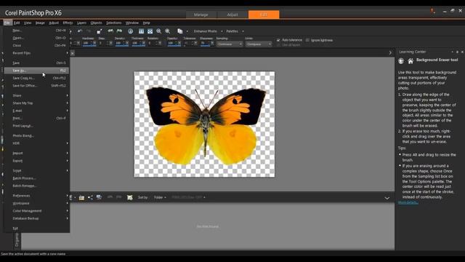Click the Learning Center back arrow

pos(401,61)
